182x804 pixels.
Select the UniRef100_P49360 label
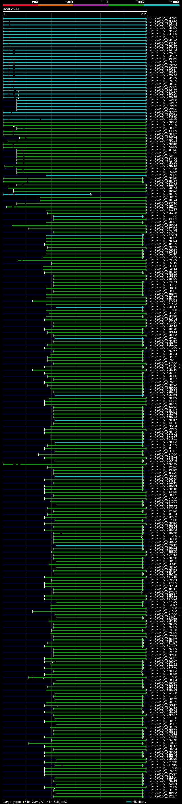163,72
